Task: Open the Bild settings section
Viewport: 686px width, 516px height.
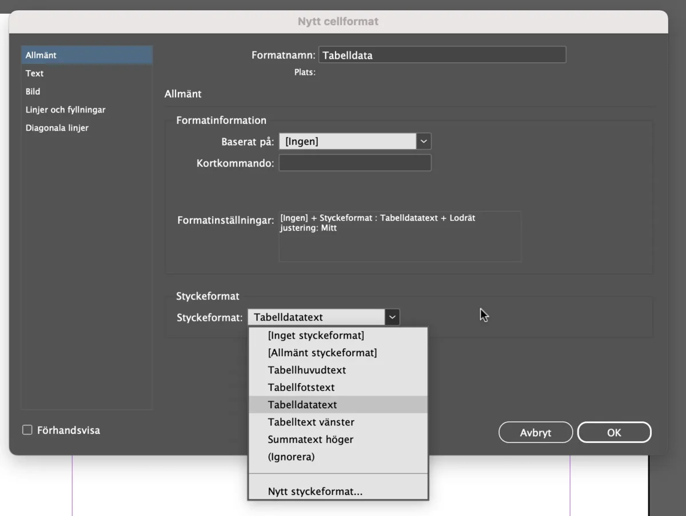Action: pyautogui.click(x=33, y=91)
